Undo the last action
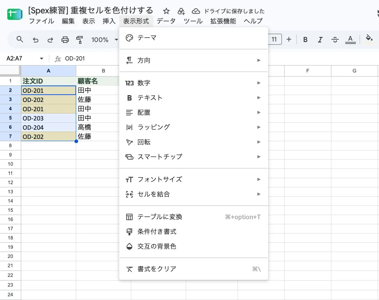Screen dimensions: 379x300 pos(36,40)
